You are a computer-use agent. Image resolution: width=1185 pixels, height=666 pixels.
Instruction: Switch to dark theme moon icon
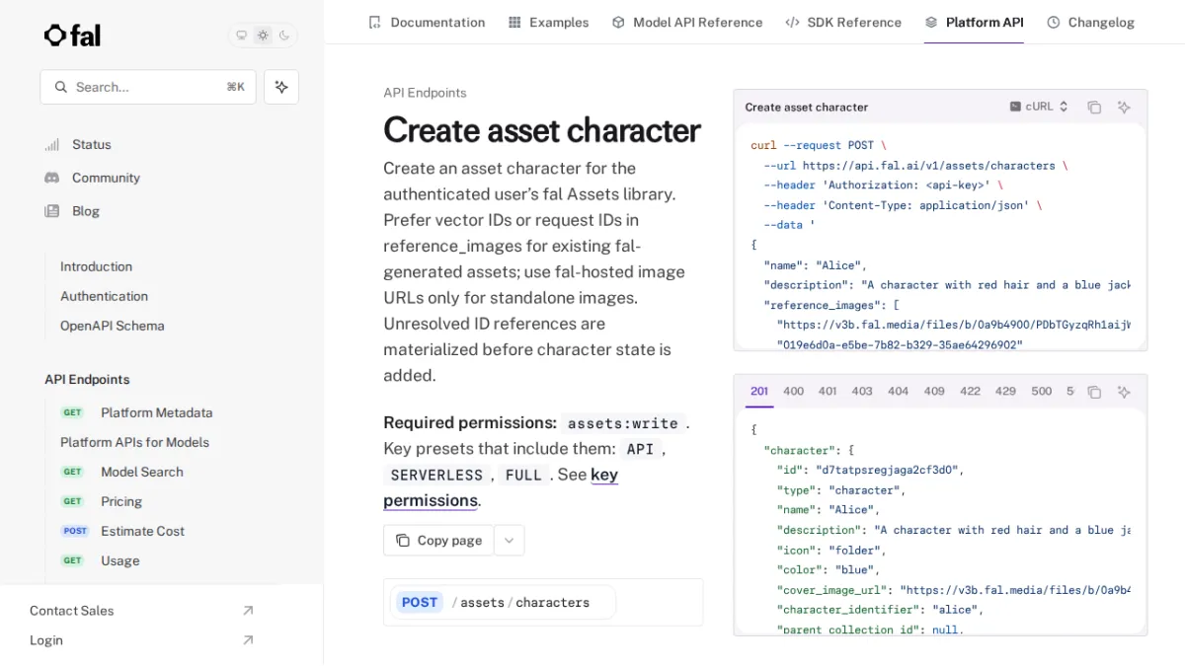(x=284, y=36)
